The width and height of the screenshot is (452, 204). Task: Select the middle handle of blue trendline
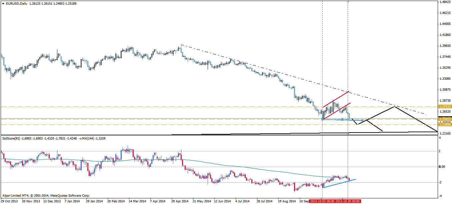point(342,120)
